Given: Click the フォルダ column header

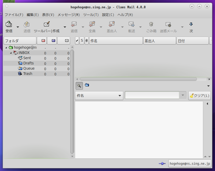Looking at the screenshot, I should tap(20, 41).
